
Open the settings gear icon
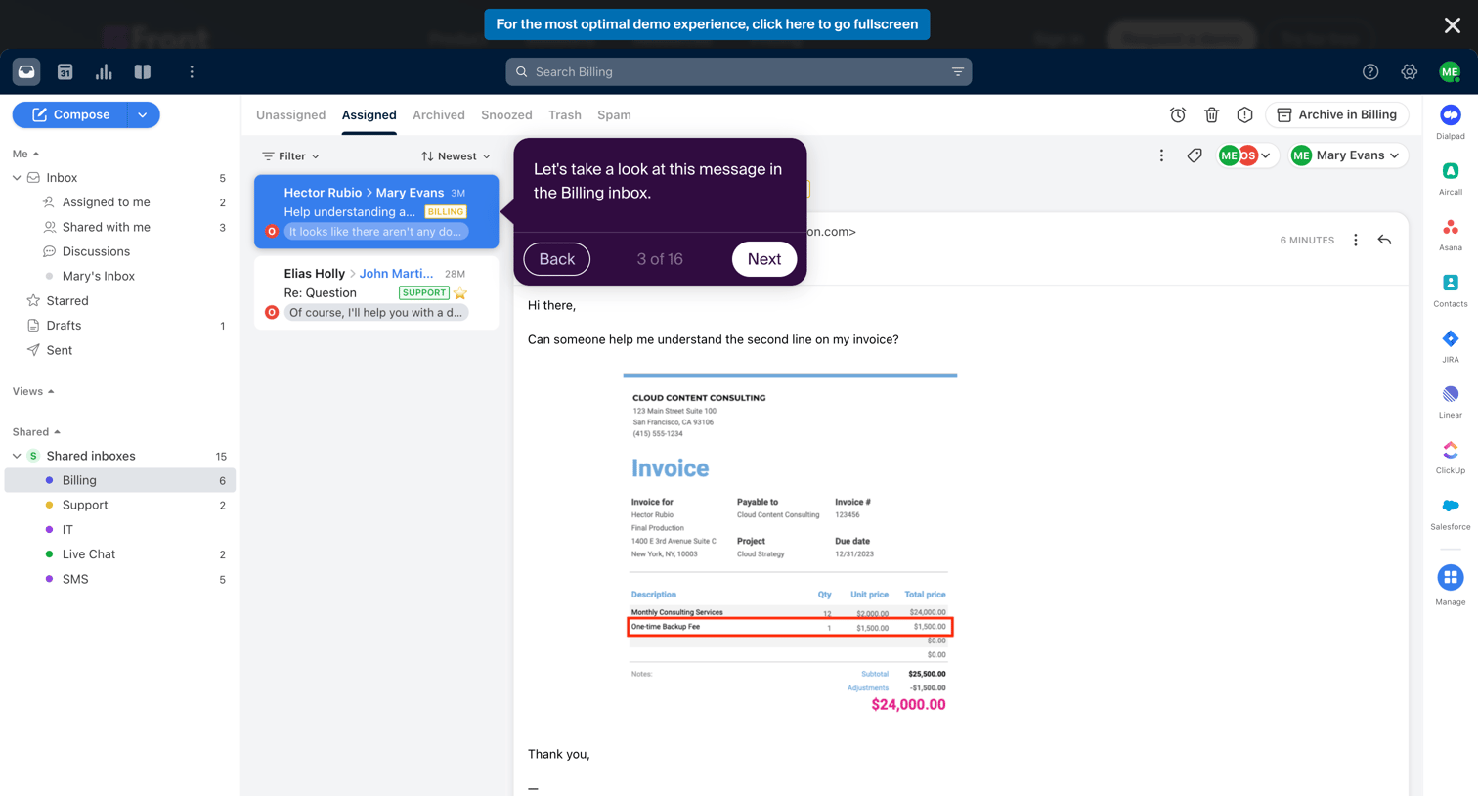pos(1410,71)
